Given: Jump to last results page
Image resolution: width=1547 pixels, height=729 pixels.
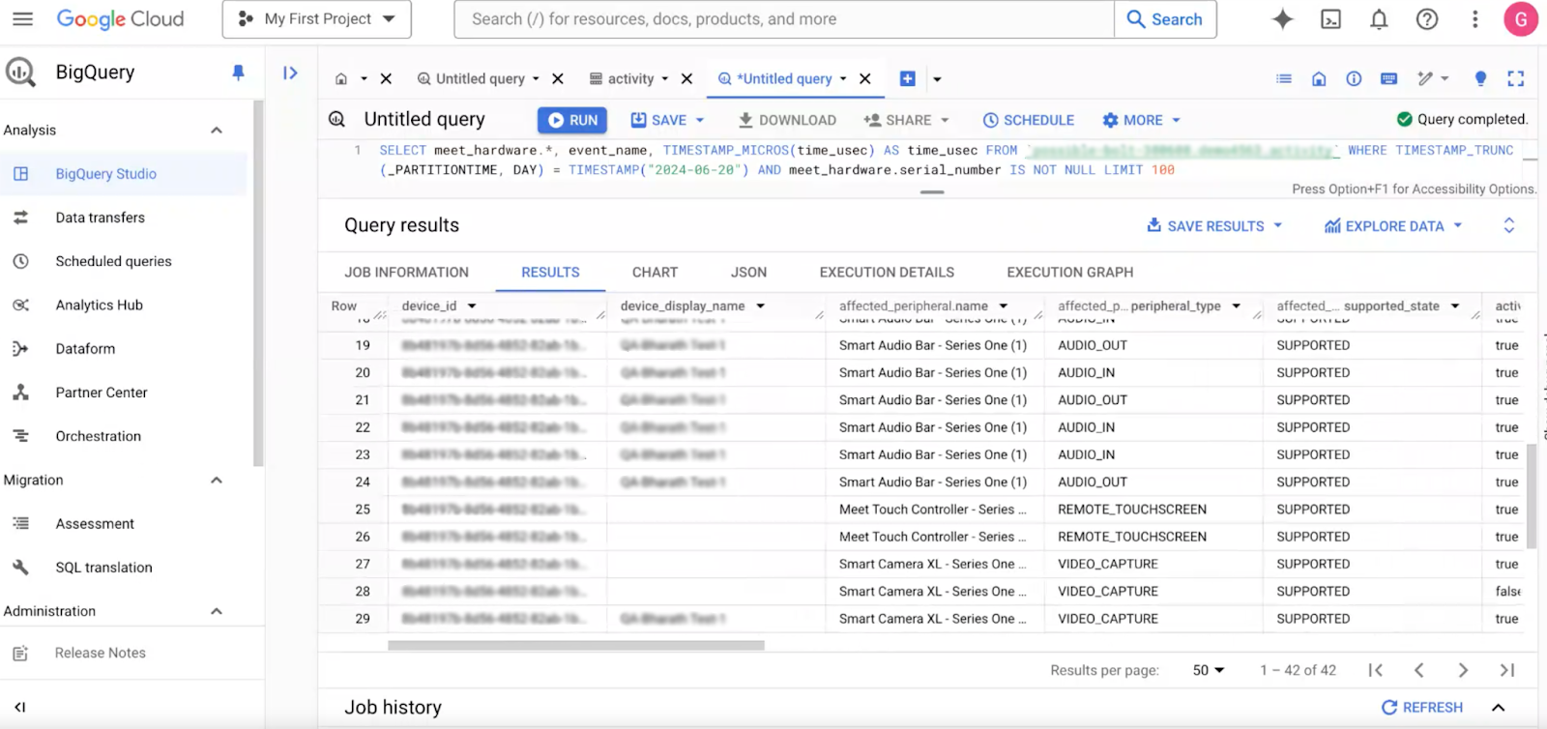Looking at the screenshot, I should tap(1506, 670).
